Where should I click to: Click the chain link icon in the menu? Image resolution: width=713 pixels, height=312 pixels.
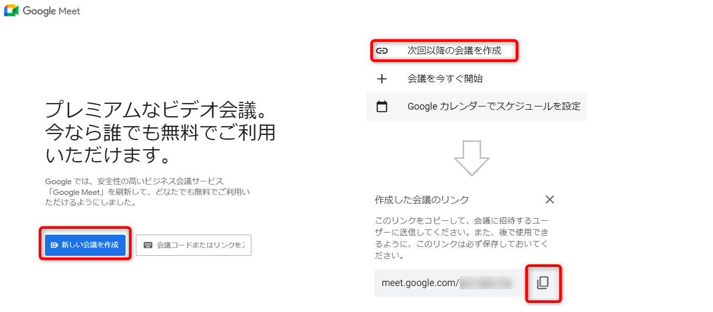[381, 51]
